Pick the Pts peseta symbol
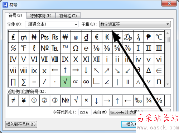Viewport: 179px width, 133px height. pos(45,37)
